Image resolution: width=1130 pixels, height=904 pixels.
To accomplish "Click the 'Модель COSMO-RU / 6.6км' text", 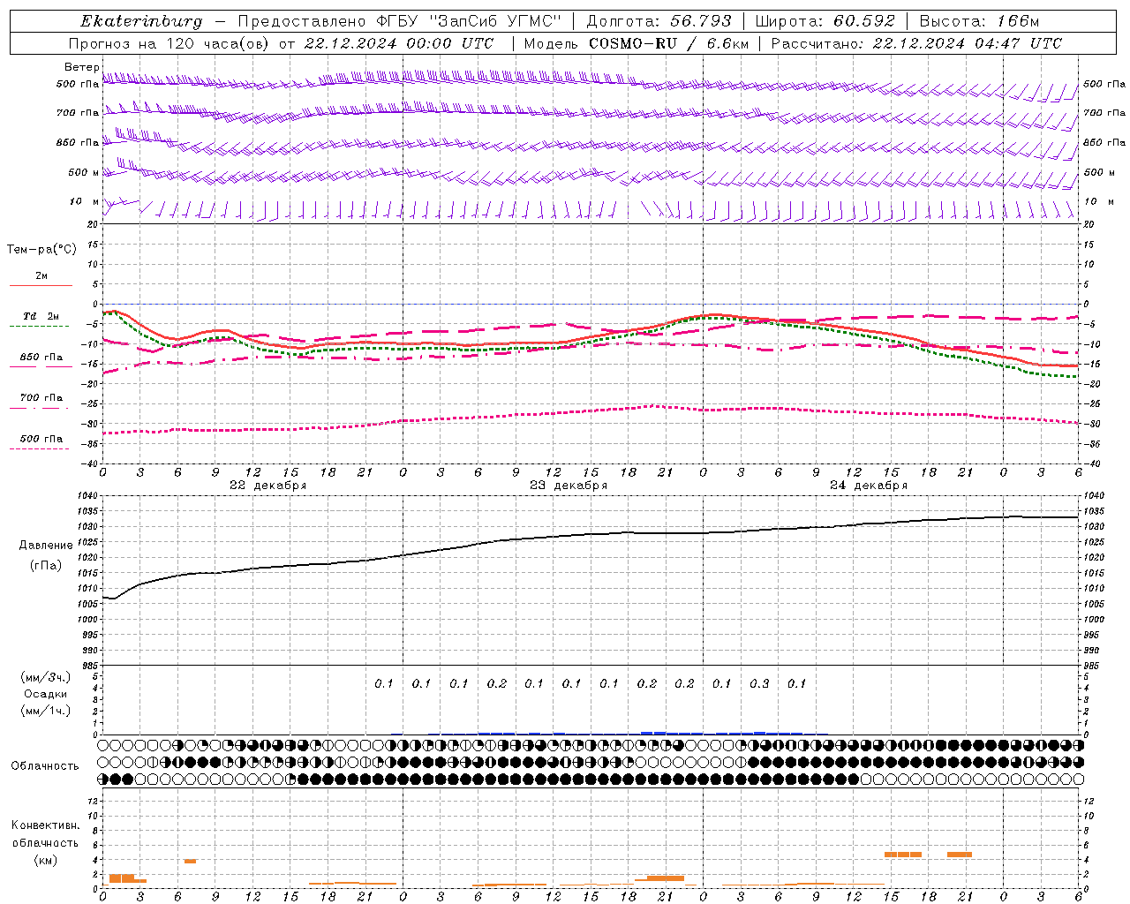I will pos(637,43).
